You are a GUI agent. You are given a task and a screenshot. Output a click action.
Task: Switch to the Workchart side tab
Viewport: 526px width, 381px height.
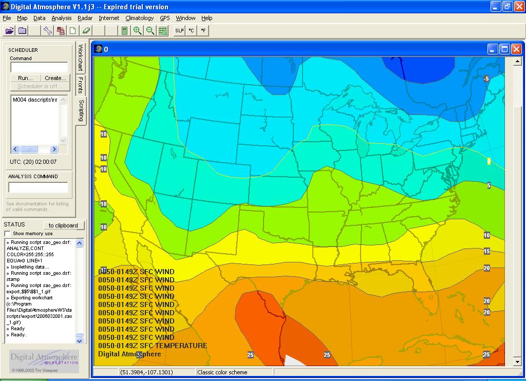pyautogui.click(x=81, y=58)
